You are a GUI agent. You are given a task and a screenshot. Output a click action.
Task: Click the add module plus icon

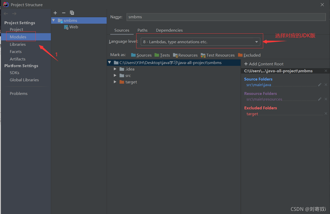[x=55, y=13]
